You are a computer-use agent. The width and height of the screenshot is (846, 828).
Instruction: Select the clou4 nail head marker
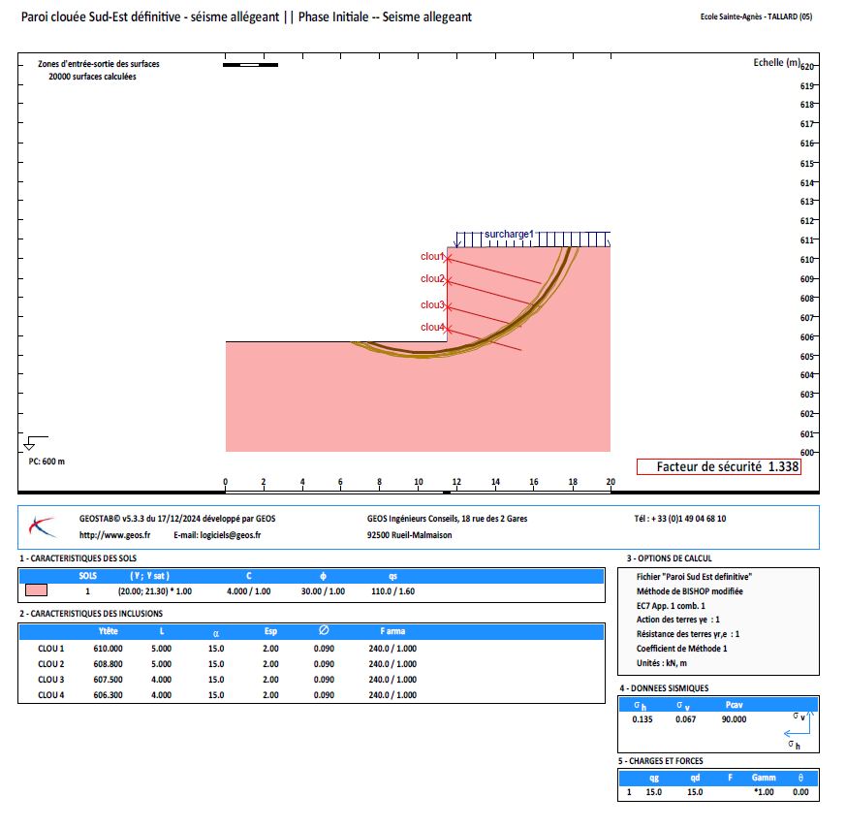click(x=448, y=329)
